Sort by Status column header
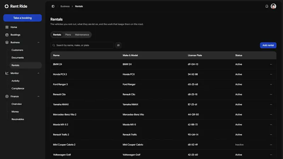 click(x=238, y=55)
